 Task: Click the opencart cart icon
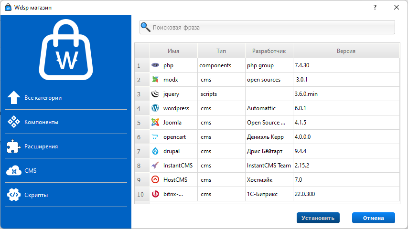tap(155, 136)
